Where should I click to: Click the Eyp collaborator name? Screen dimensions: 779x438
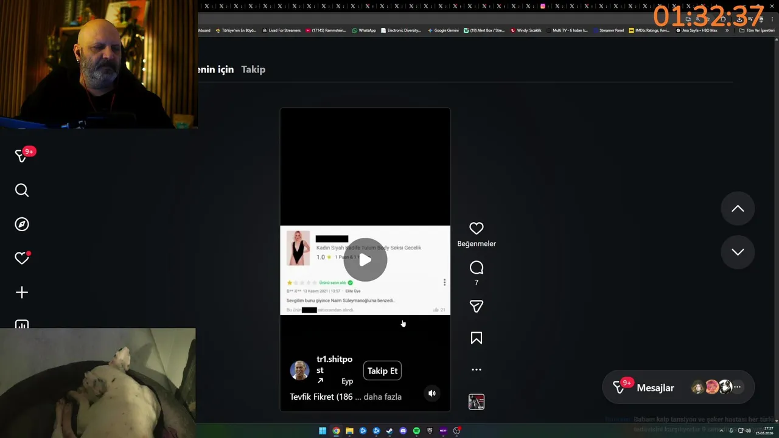pyautogui.click(x=347, y=381)
